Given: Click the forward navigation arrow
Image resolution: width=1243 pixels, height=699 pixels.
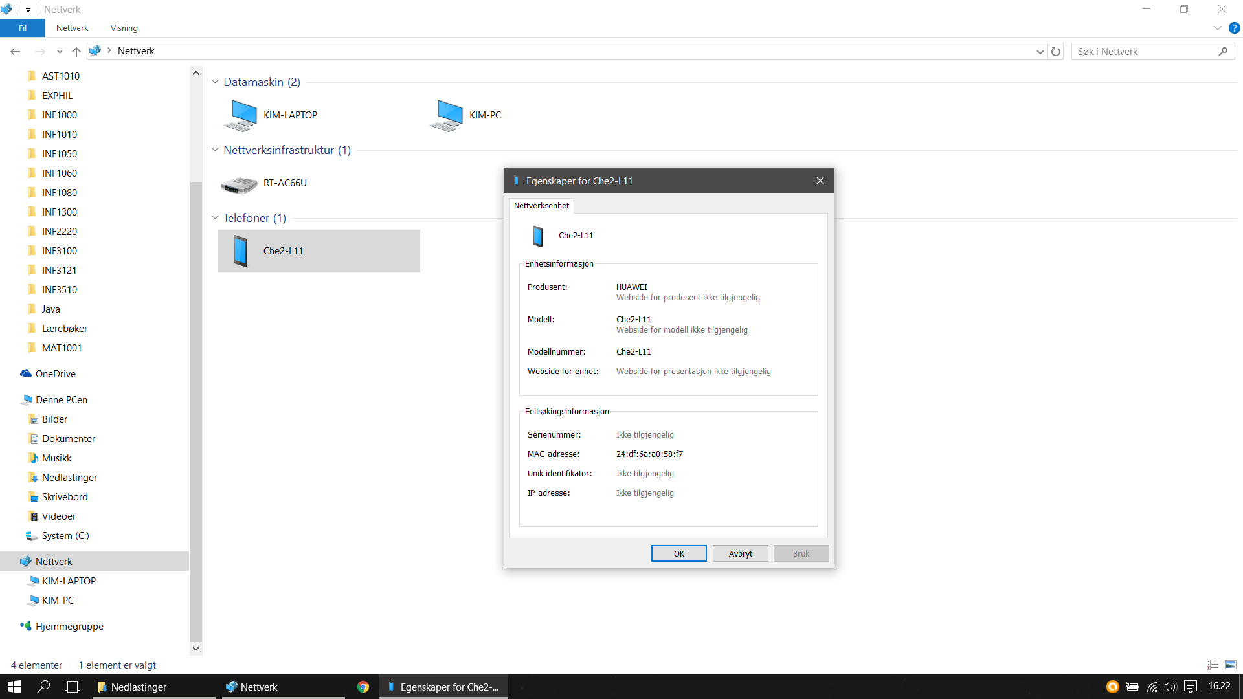Looking at the screenshot, I should [x=40, y=51].
